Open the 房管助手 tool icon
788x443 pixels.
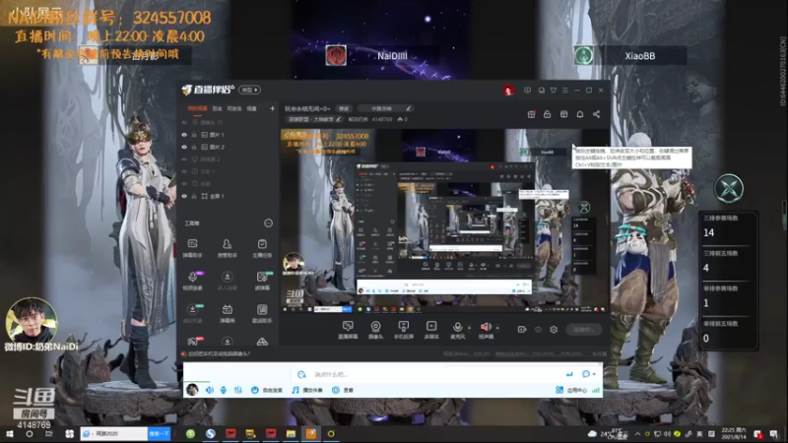coord(227,248)
